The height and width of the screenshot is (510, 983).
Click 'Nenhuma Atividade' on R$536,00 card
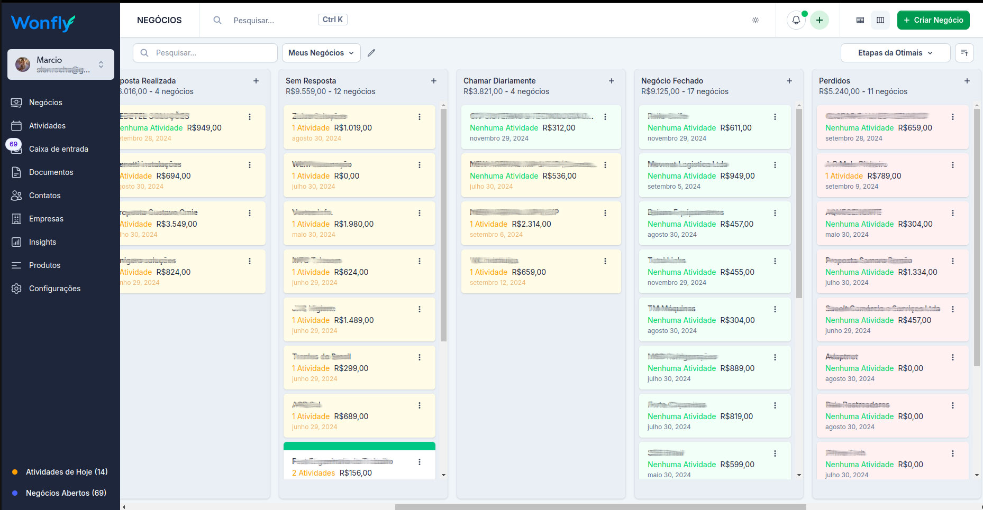coord(504,176)
